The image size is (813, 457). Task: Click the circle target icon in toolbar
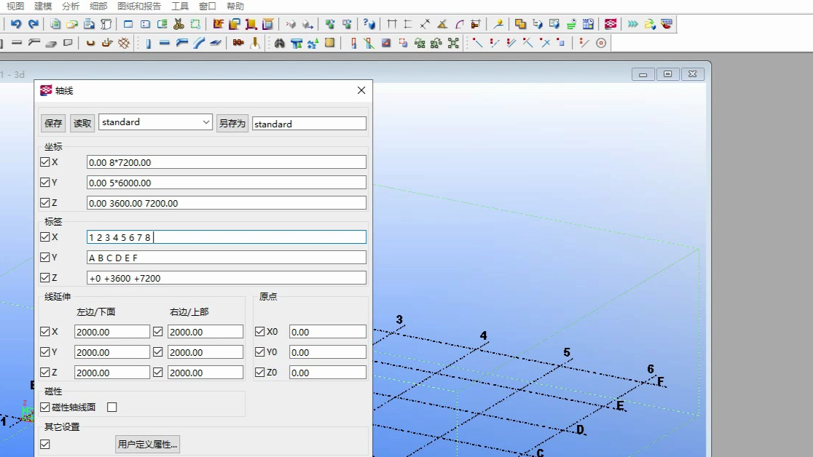pyautogui.click(x=601, y=43)
